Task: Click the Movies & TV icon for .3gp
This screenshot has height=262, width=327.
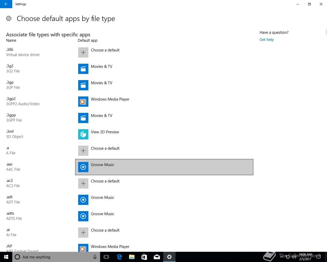Action: (x=83, y=85)
